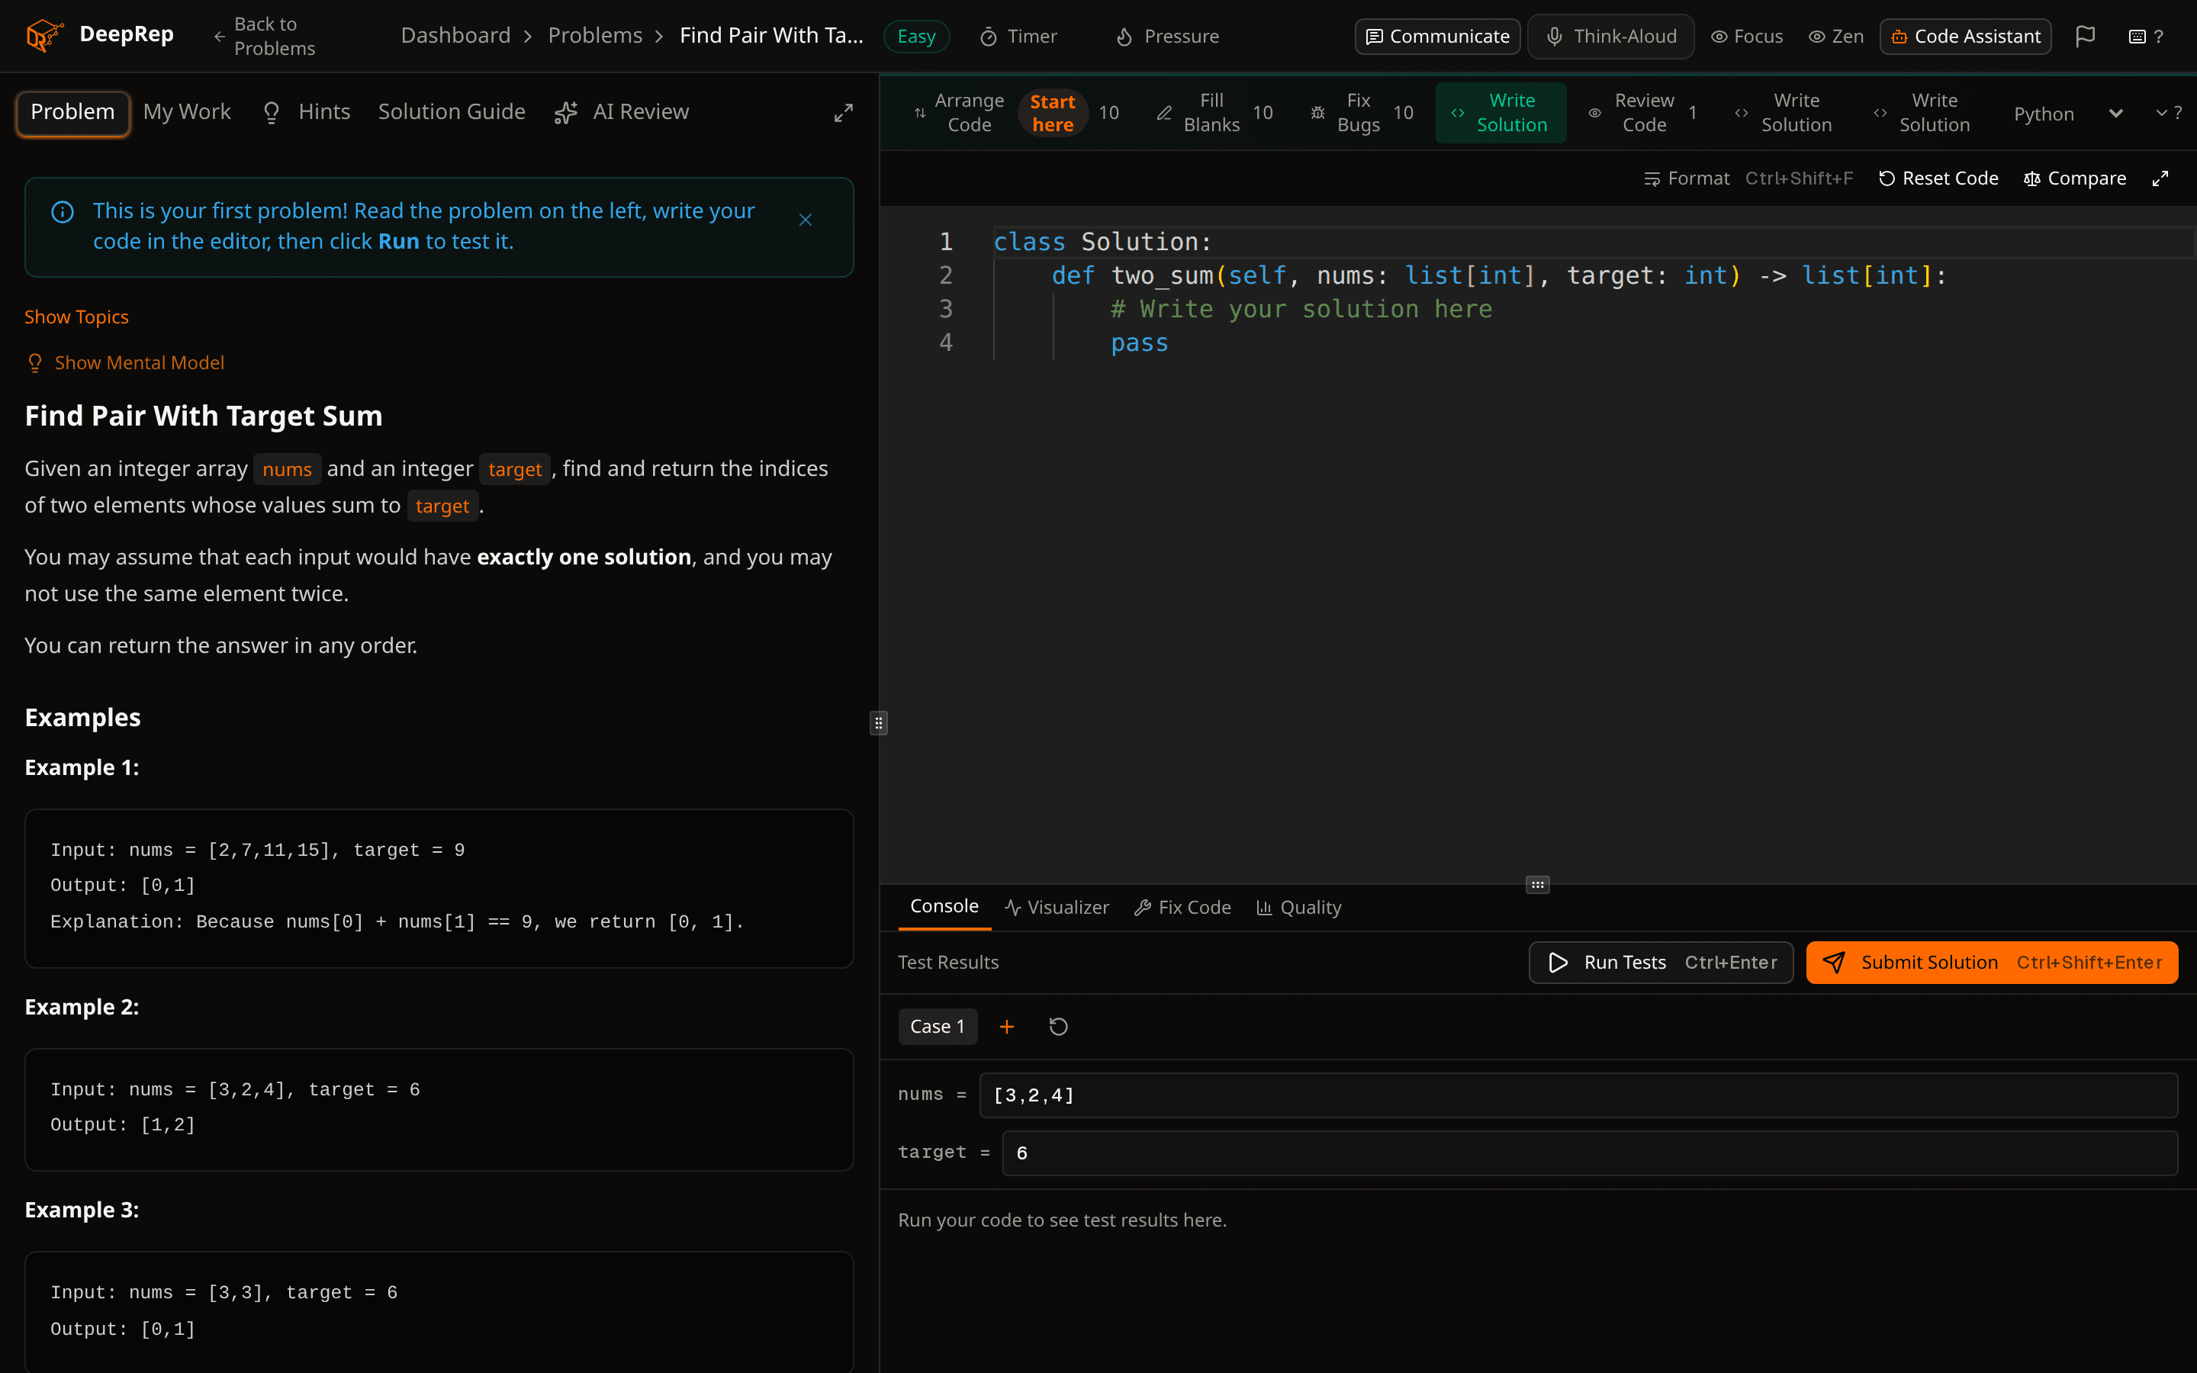Image resolution: width=2197 pixels, height=1373 pixels.
Task: Click the target input field
Action: [x=1590, y=1153]
